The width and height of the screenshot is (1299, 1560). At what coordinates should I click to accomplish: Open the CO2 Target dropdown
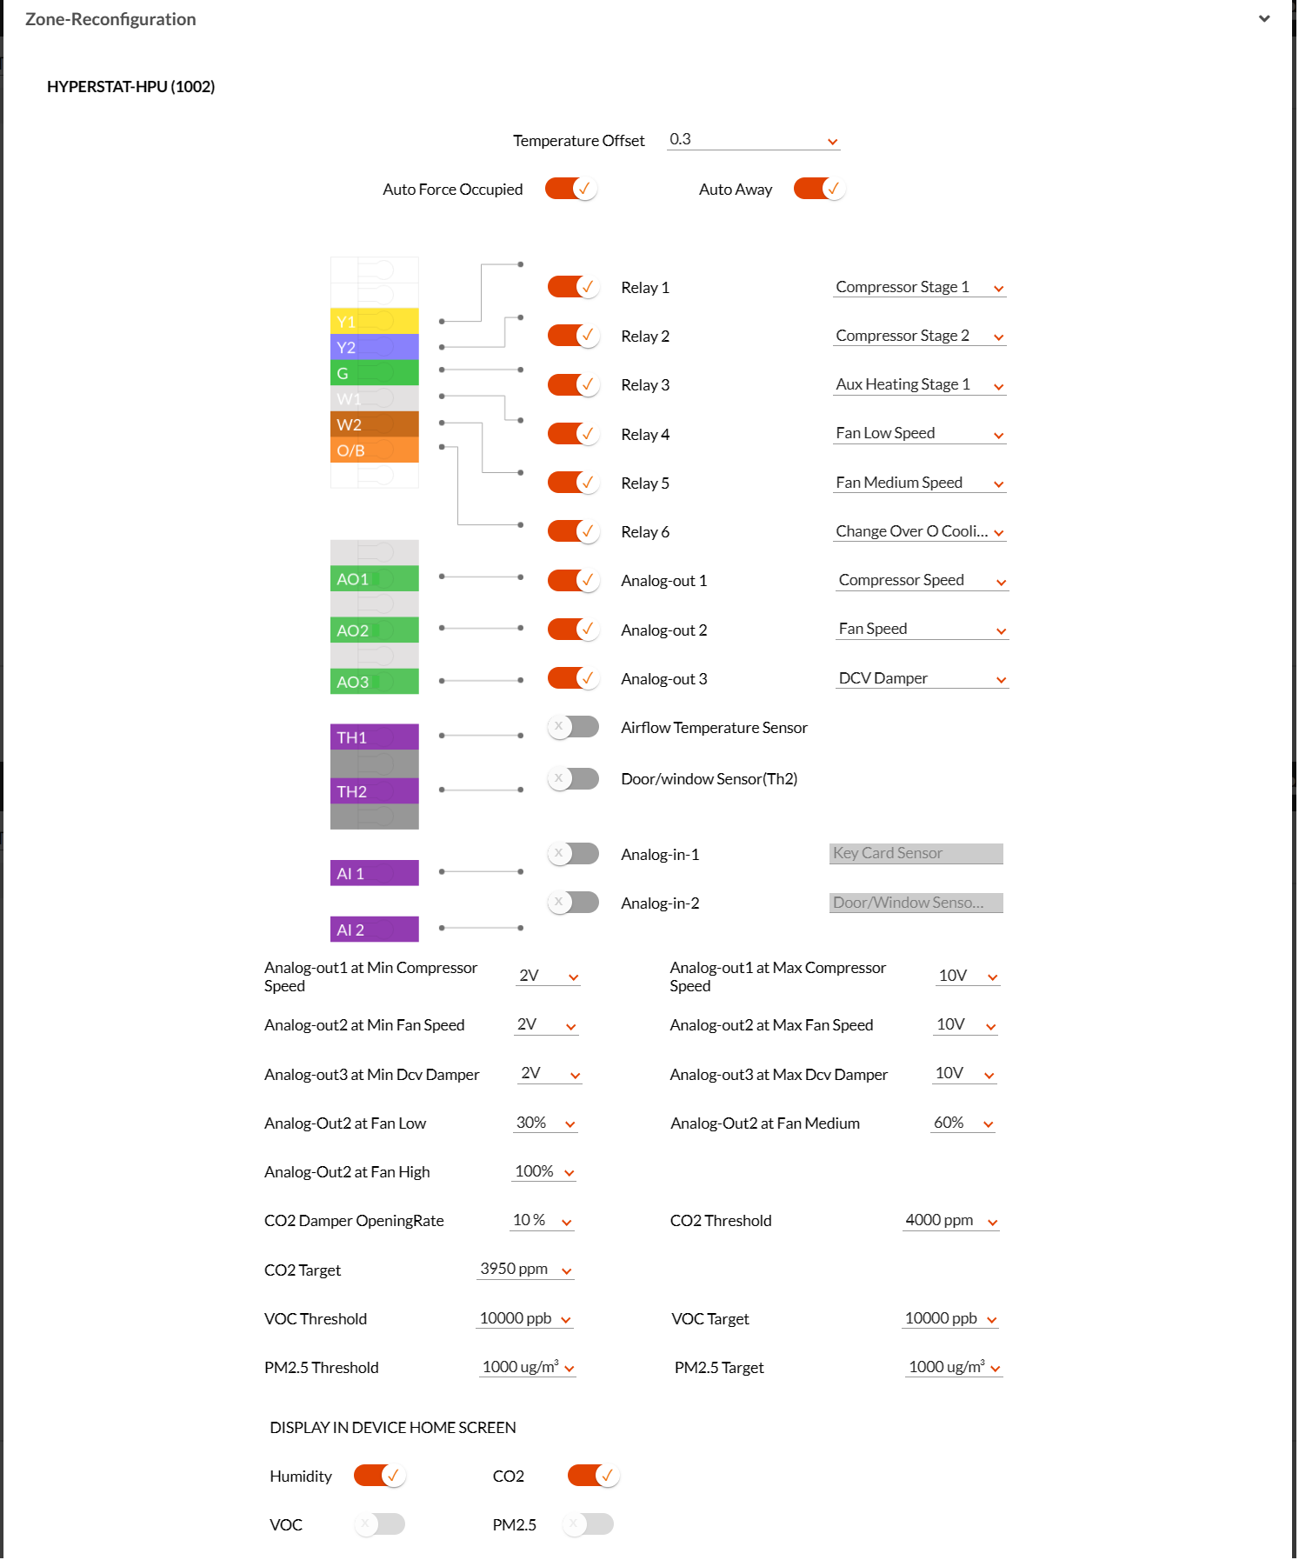[x=526, y=1270]
